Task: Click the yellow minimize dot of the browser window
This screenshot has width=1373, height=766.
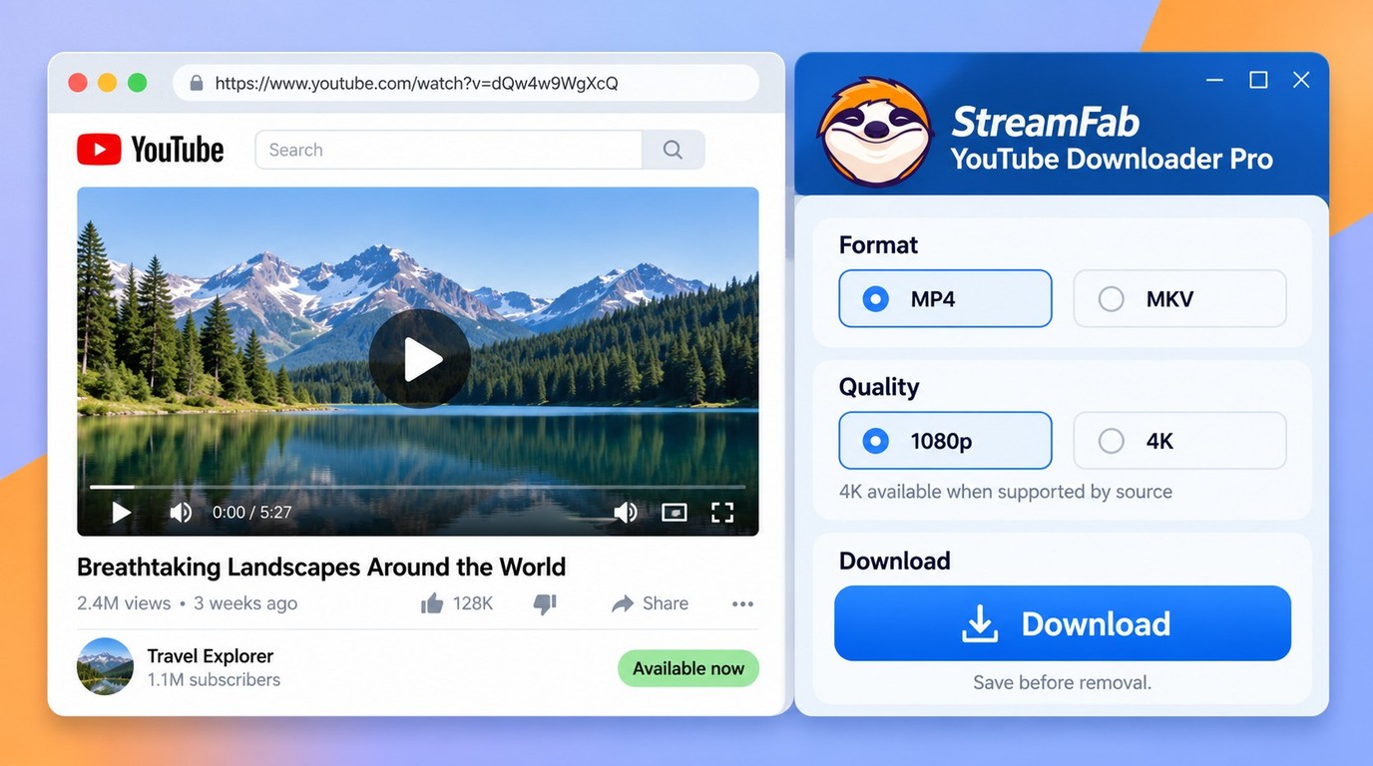Action: (108, 83)
